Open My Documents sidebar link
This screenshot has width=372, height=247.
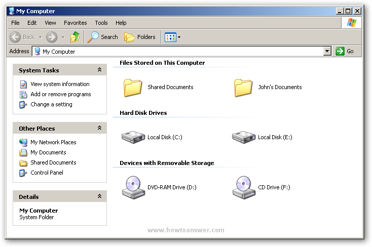click(x=48, y=152)
